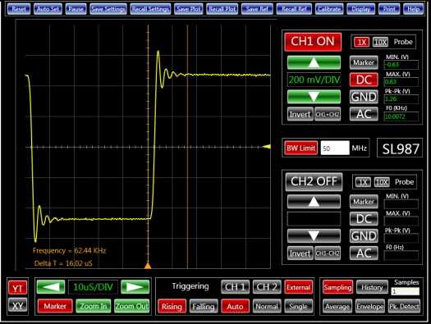Click the Samples count input box

pyautogui.click(x=406, y=291)
